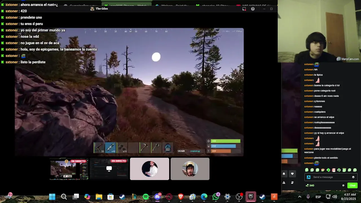361x203 pixels.
Task: Click the 340 channel points balance
Action: 310,186
